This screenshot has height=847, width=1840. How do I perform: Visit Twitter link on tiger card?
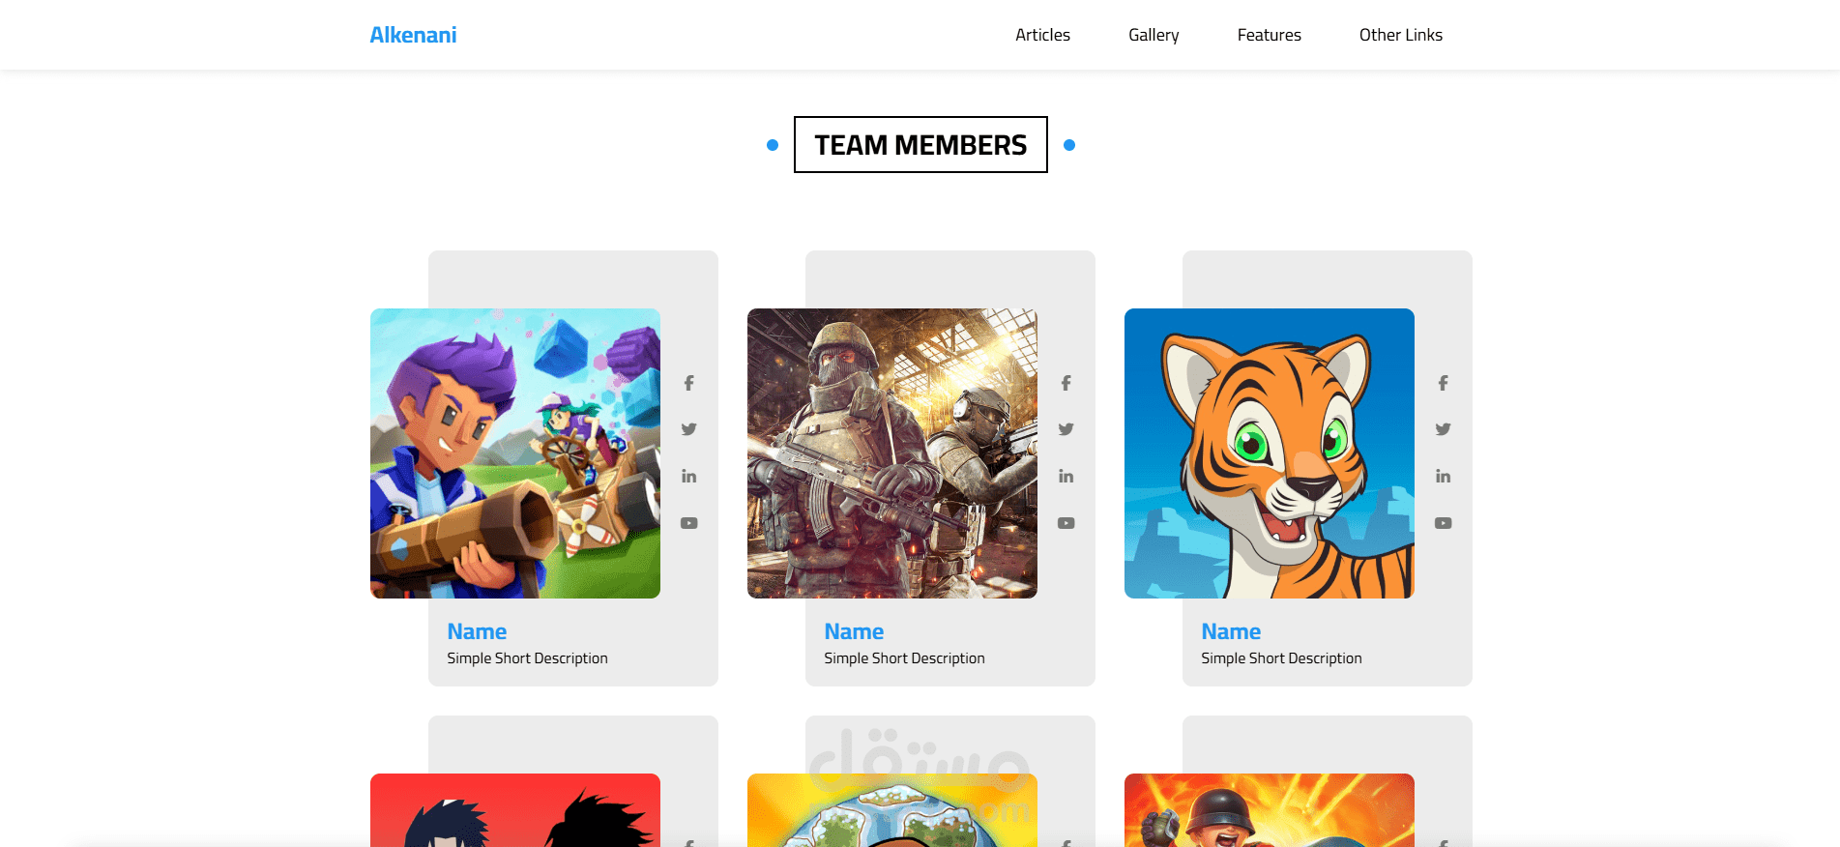point(1443,429)
